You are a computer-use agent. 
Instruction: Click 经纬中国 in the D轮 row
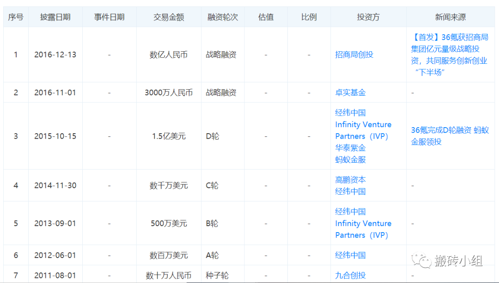point(350,113)
